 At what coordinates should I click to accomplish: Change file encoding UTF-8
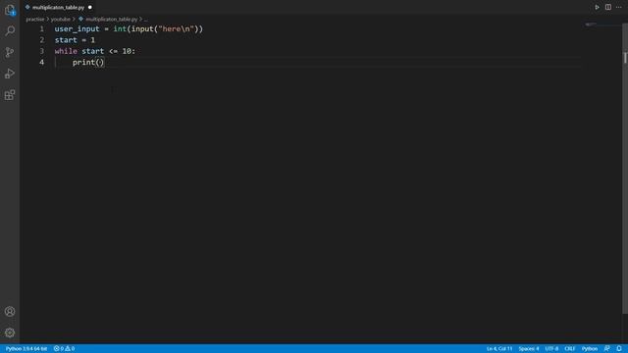[x=551, y=349]
